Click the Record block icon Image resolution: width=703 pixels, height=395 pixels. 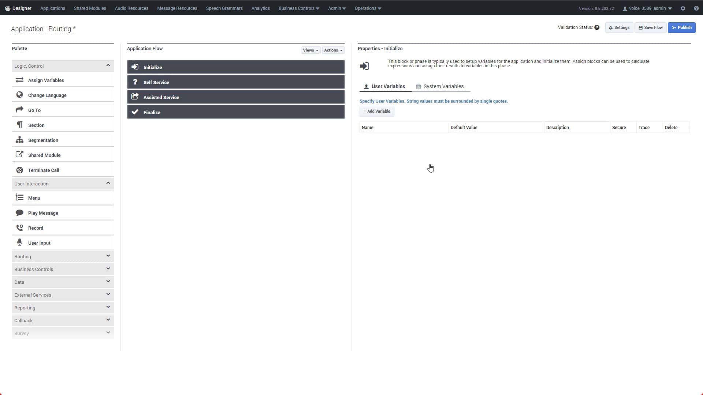(x=20, y=227)
